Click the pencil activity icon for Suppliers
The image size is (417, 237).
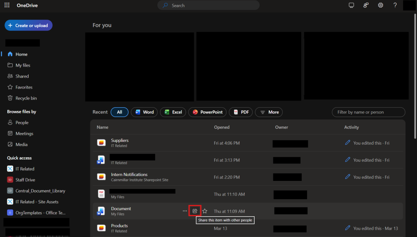[x=348, y=143]
